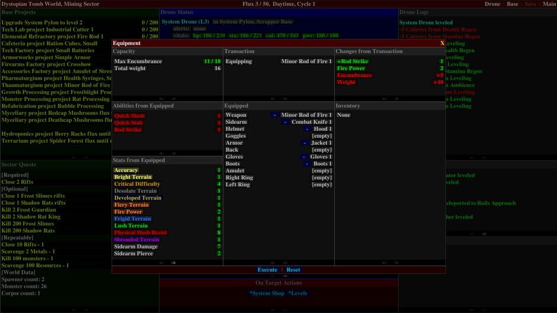The width and height of the screenshot is (557, 313).
Task: Click the Sidearm Damage stat
Action: [136, 247]
